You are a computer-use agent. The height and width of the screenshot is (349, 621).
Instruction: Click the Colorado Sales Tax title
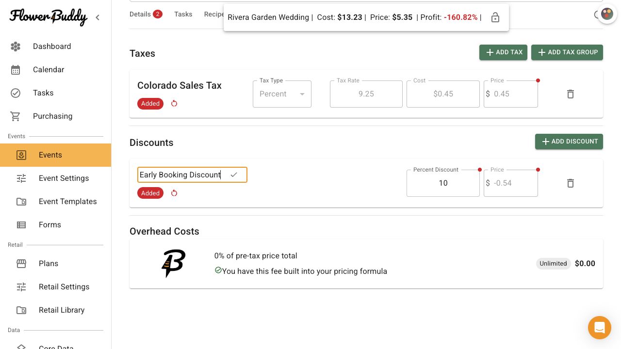(x=180, y=85)
